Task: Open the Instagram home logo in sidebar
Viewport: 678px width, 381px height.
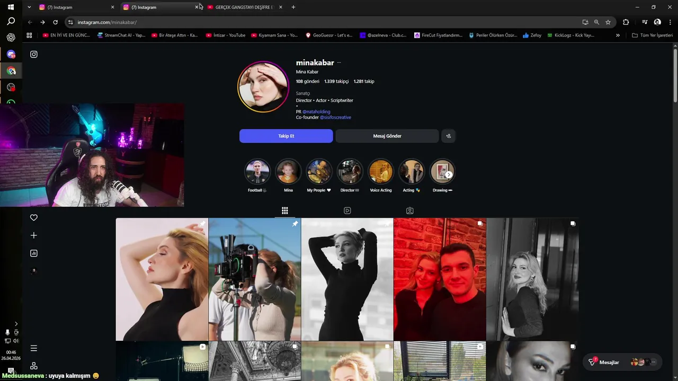Action: [34, 54]
